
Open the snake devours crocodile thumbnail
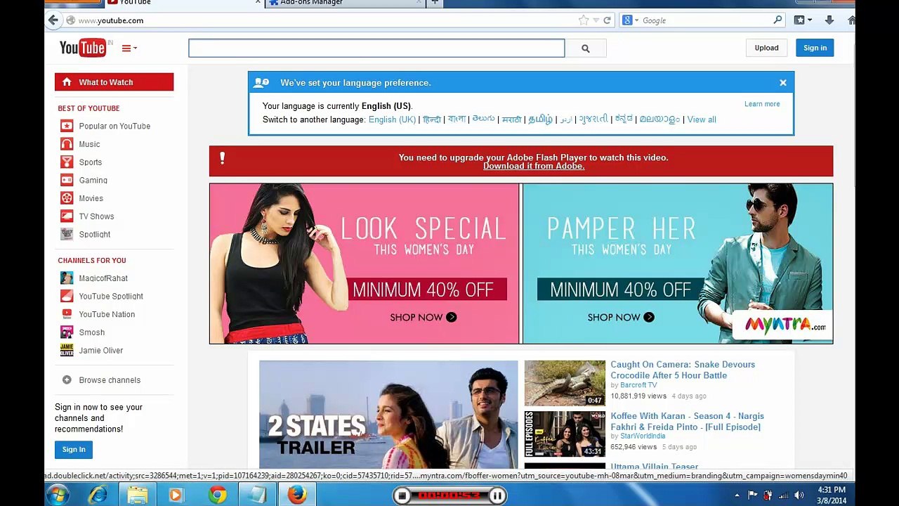565,383
